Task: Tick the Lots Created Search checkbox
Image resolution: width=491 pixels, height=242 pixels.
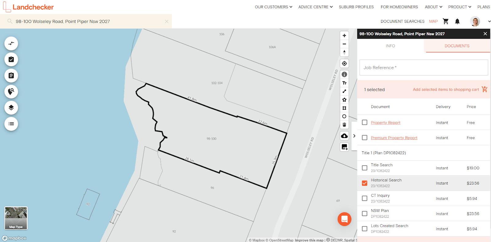Action: [x=365, y=229]
